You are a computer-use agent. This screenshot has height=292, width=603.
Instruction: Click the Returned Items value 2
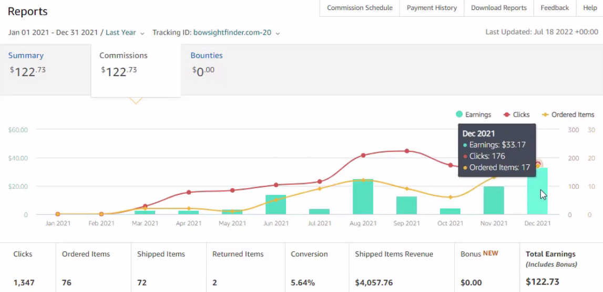[x=214, y=283]
